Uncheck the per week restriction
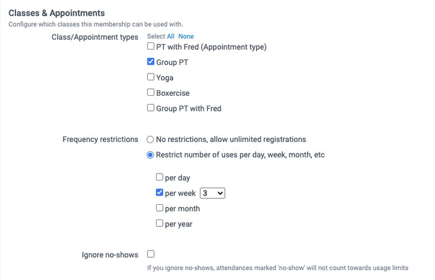435x280 pixels. pos(160,193)
